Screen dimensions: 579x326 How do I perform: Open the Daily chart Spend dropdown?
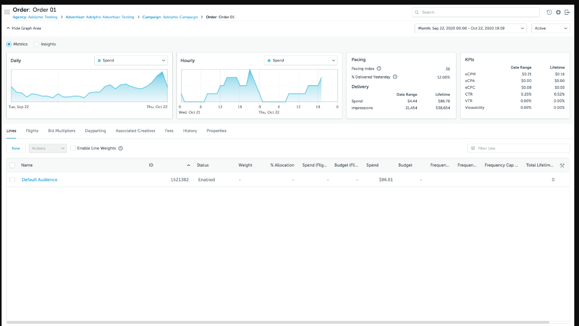pyautogui.click(x=131, y=61)
